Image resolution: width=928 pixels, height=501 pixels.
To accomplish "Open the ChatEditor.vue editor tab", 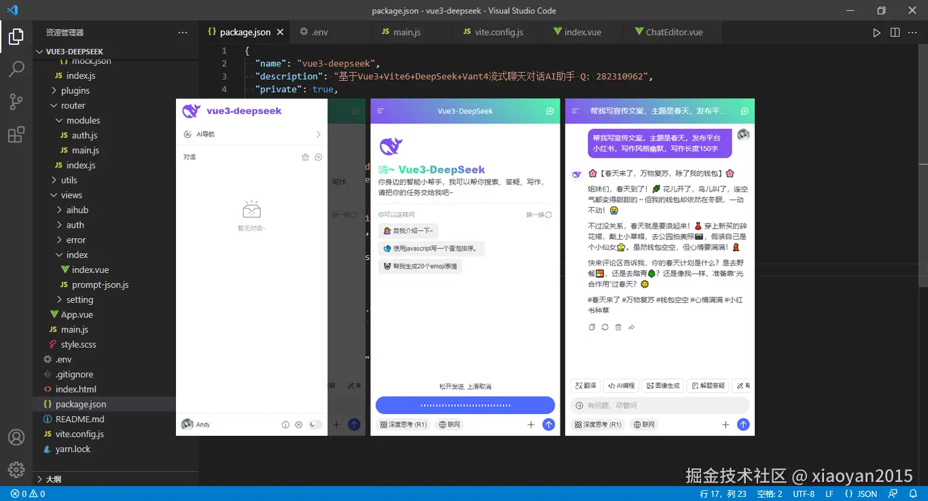I will coord(673,32).
